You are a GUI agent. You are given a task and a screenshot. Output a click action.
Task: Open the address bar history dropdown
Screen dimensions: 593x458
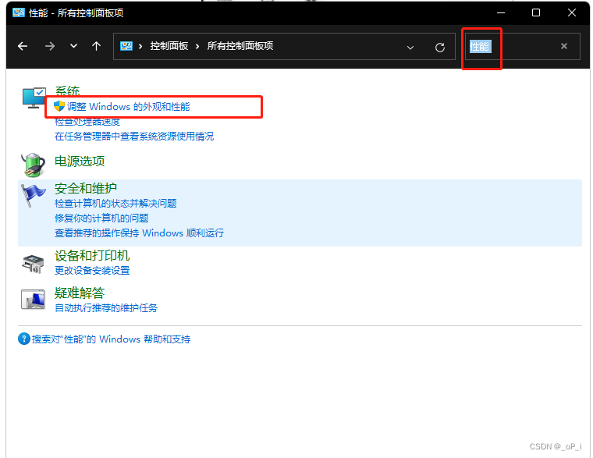pos(410,48)
